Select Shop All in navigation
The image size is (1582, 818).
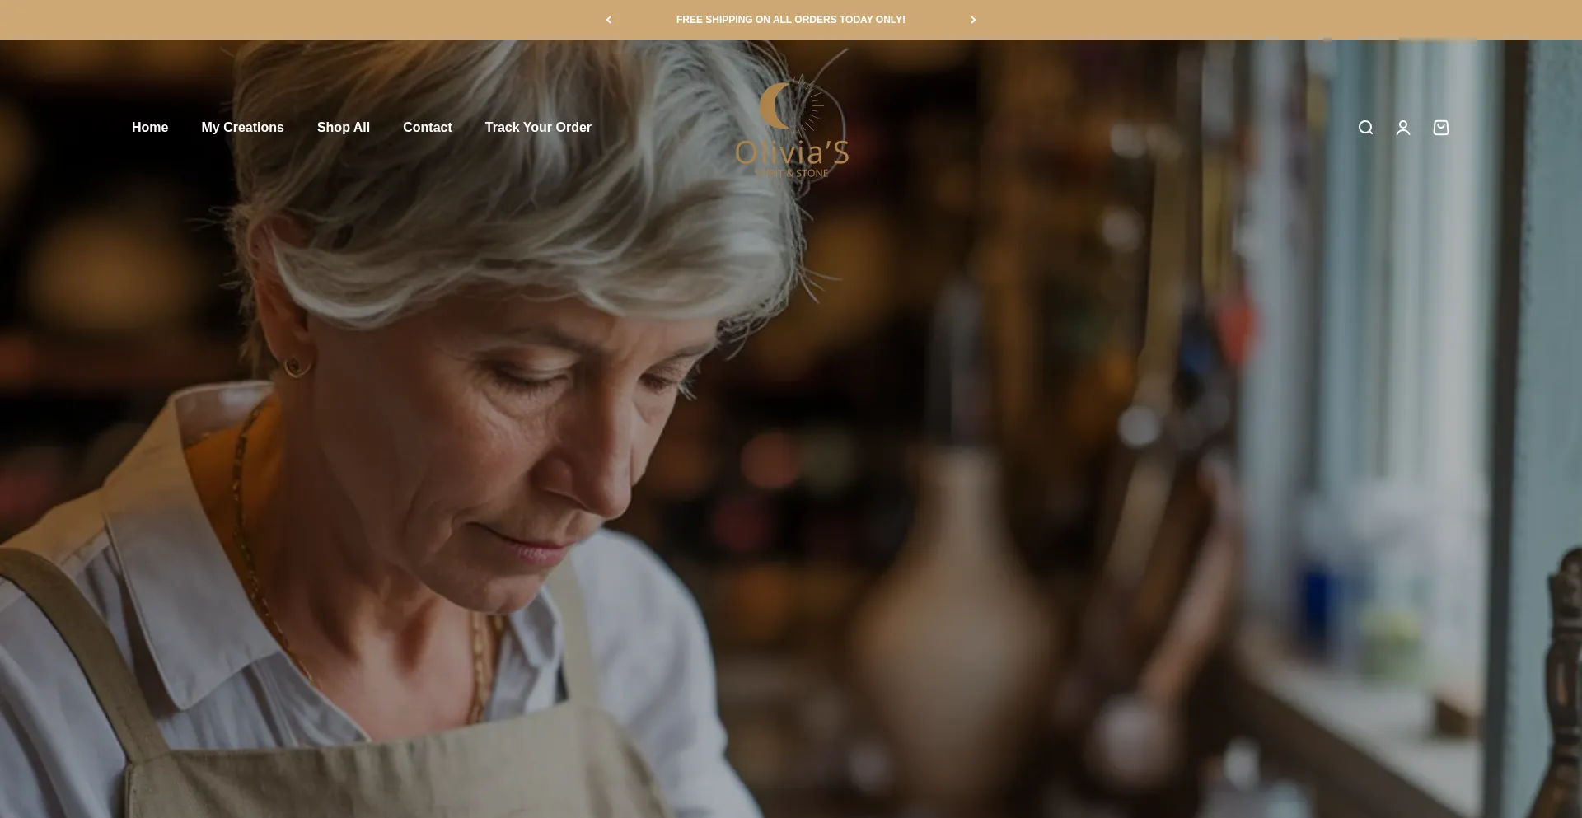[344, 128]
